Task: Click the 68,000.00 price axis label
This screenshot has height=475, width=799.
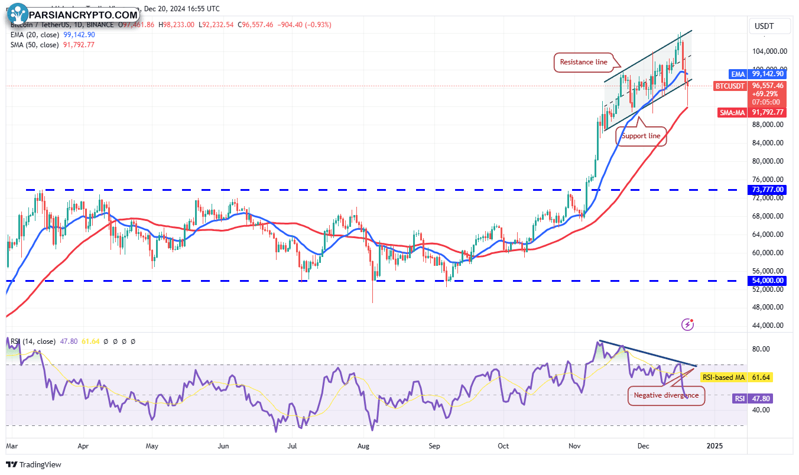Action: coord(768,216)
